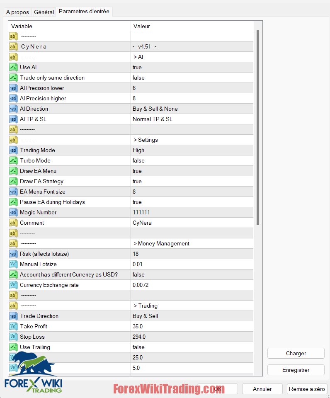Screen dimensions: 330x398
Task: Click the icon next to Trade only same direction
Action: [x=13, y=78]
